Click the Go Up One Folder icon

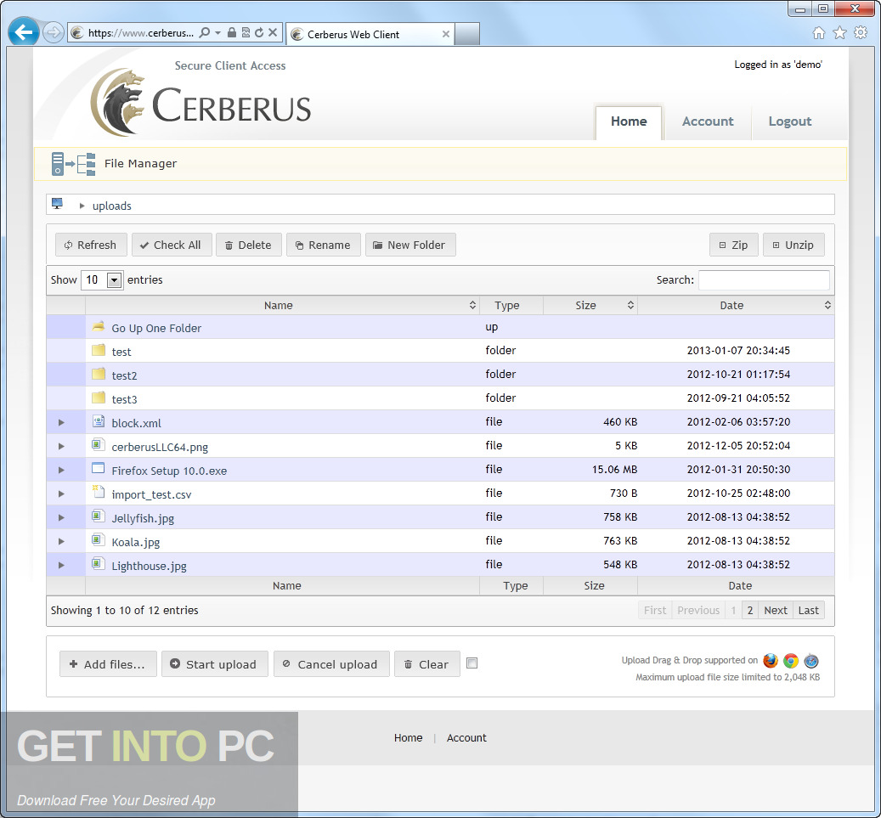[99, 326]
